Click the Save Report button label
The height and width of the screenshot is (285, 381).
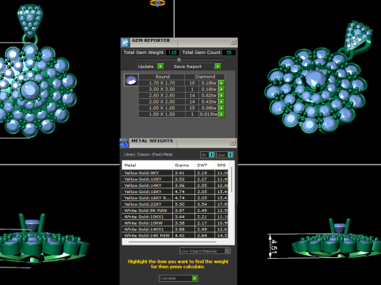[x=187, y=66]
